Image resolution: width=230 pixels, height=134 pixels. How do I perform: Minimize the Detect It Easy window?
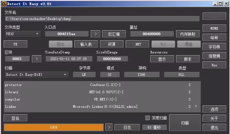[215, 4]
